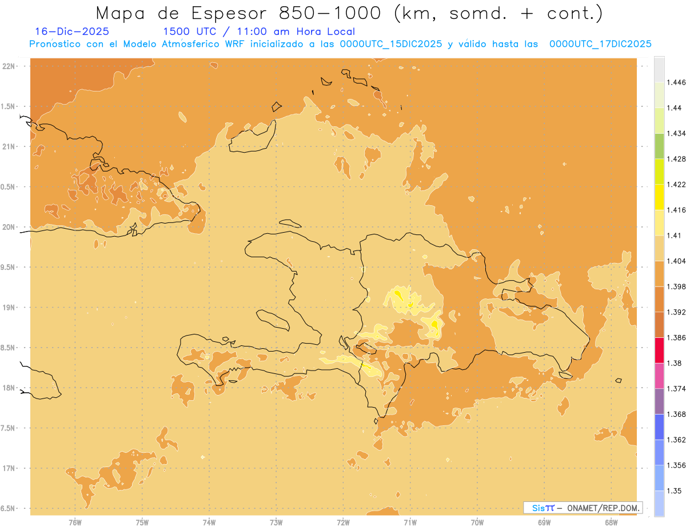Click the 22N latitude label
Image resolution: width=686 pixels, height=530 pixels.
pyautogui.click(x=9, y=66)
